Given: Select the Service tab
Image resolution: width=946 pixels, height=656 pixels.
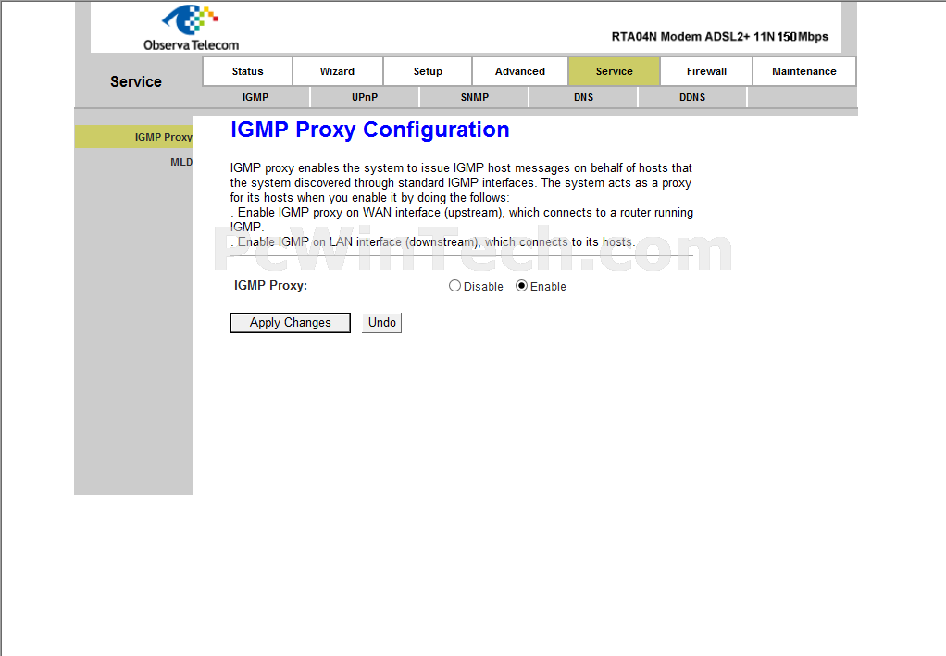Looking at the screenshot, I should pos(614,71).
